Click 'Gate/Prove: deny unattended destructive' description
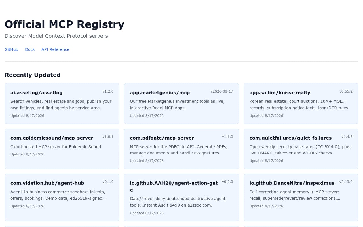363x227 pixels. pos(178,202)
